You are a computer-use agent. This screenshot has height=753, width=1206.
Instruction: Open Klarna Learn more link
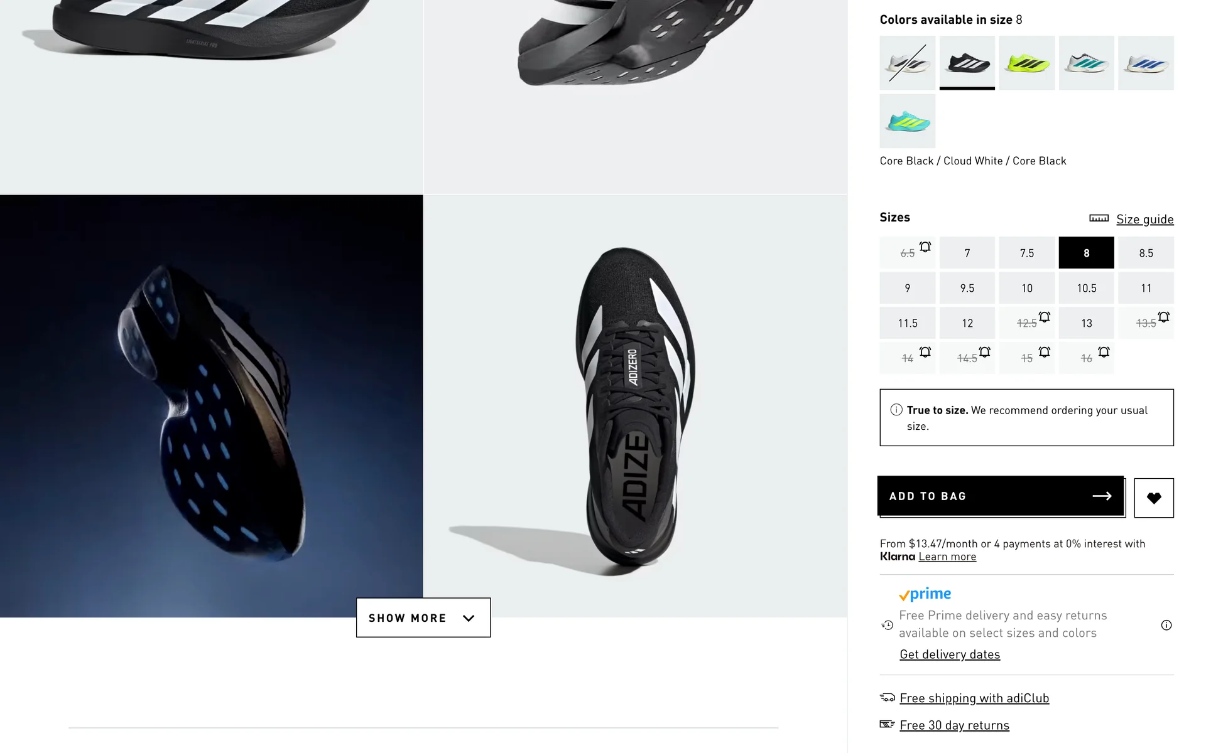click(x=947, y=557)
